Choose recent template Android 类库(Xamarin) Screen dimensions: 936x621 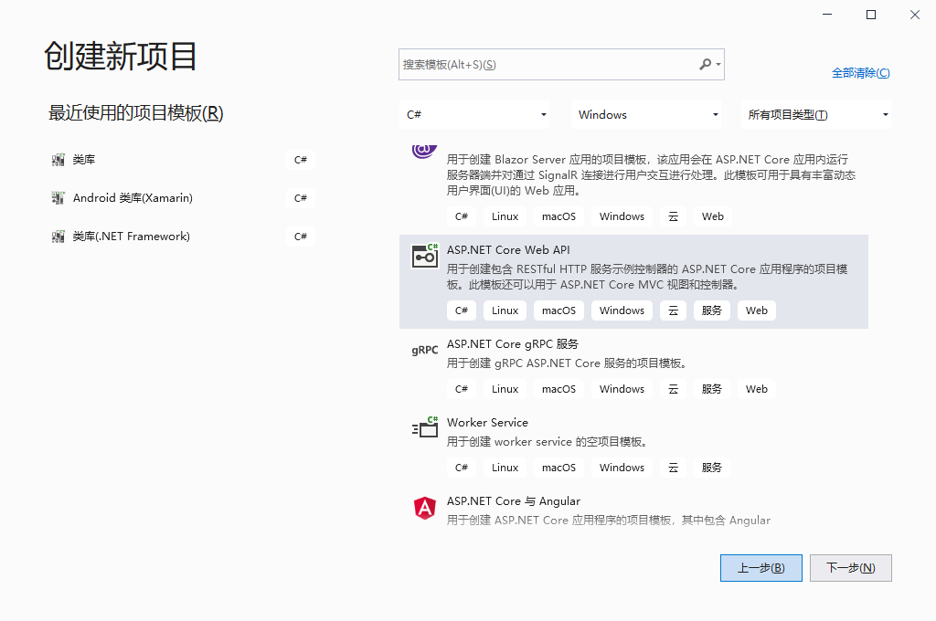[x=183, y=198]
